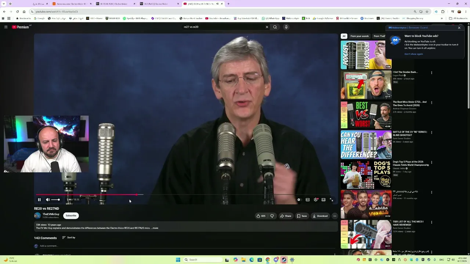Open the Windows Start menu
Image resolution: width=470 pixels, height=264 pixels.
point(178,260)
